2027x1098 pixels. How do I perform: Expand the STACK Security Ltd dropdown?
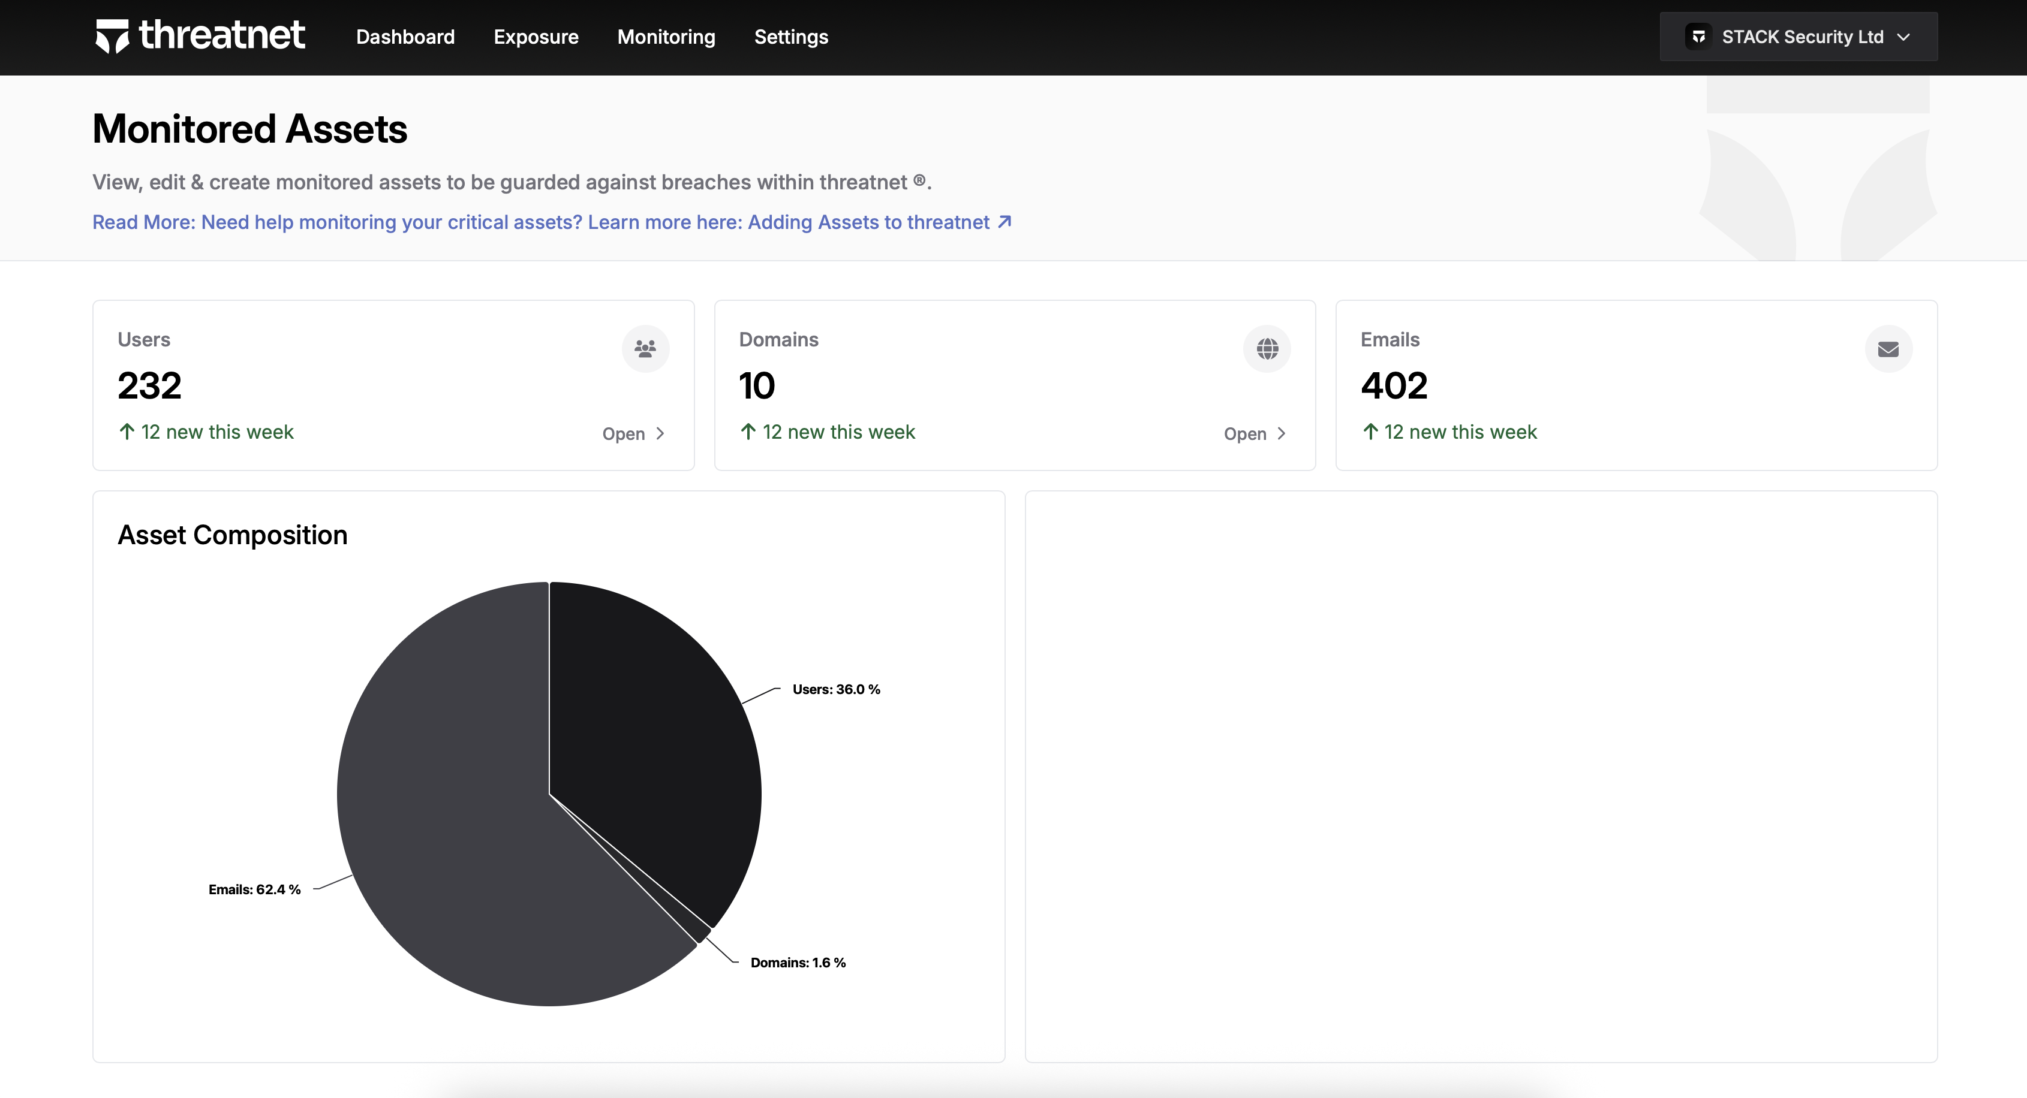[x=1801, y=37]
